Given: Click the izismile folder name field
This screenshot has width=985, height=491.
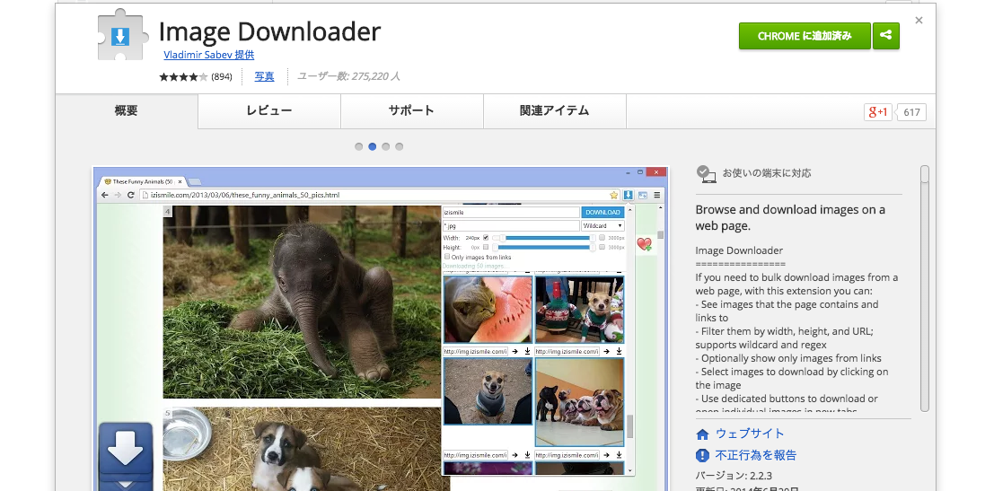Looking at the screenshot, I should point(511,212).
